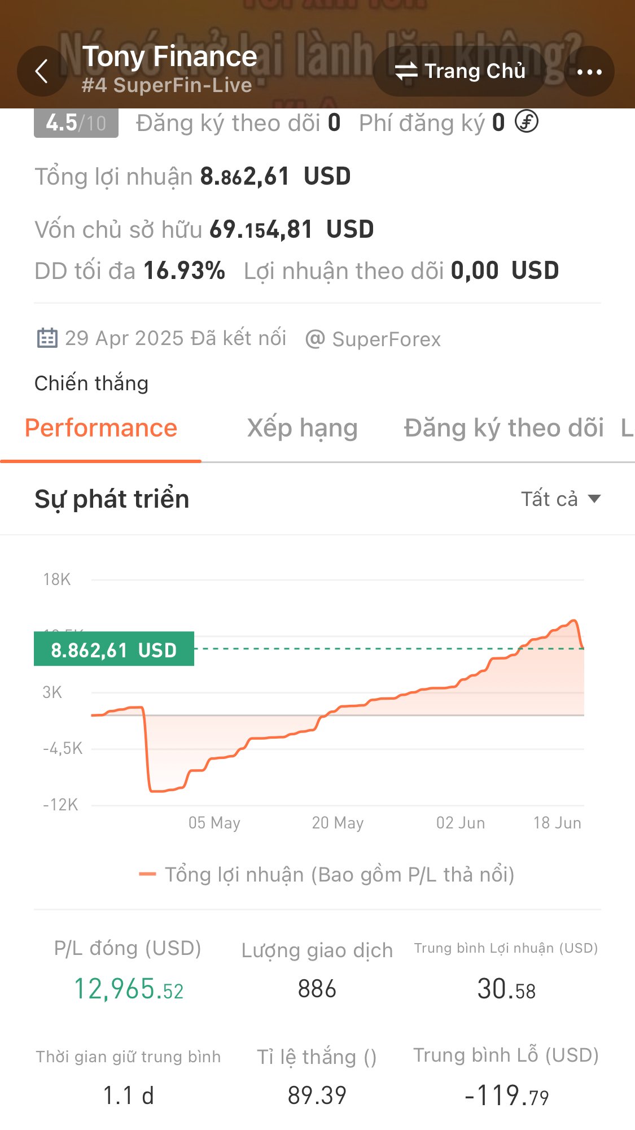Tap the Chiến thắng tag

point(91,383)
